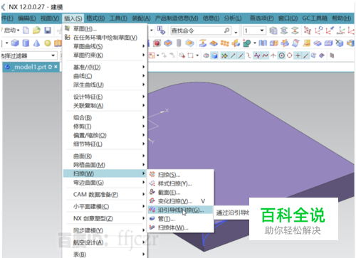This screenshot has height=258, width=356.
Task: Open dropdown arrow beside rectangle selection icon
Action: tap(197, 55)
